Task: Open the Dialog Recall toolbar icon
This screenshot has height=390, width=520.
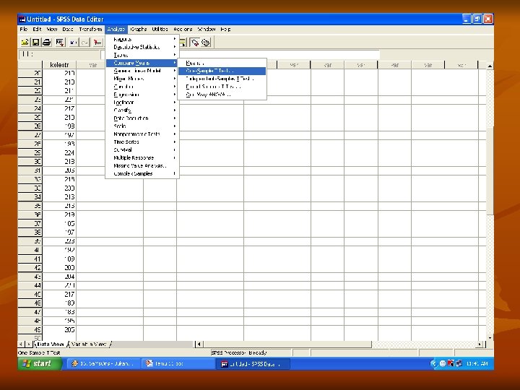Action: (x=60, y=43)
